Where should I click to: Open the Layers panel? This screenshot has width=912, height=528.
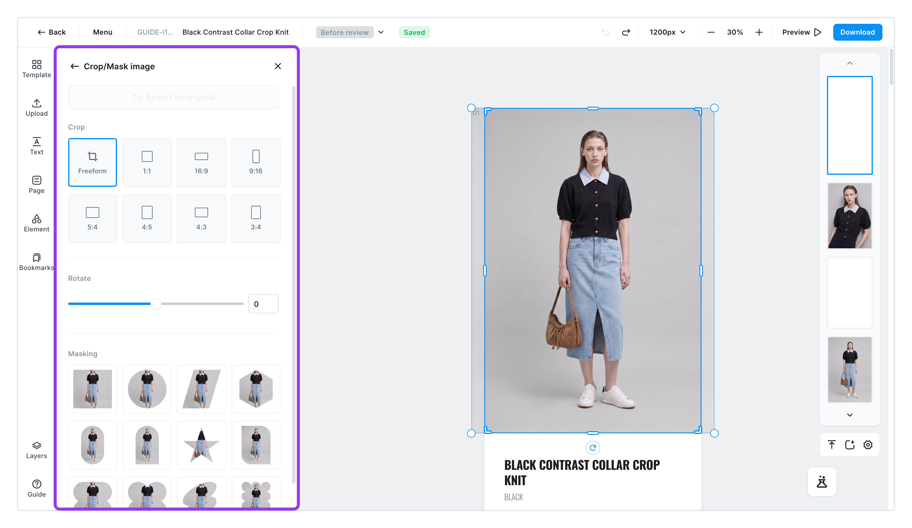tap(36, 450)
